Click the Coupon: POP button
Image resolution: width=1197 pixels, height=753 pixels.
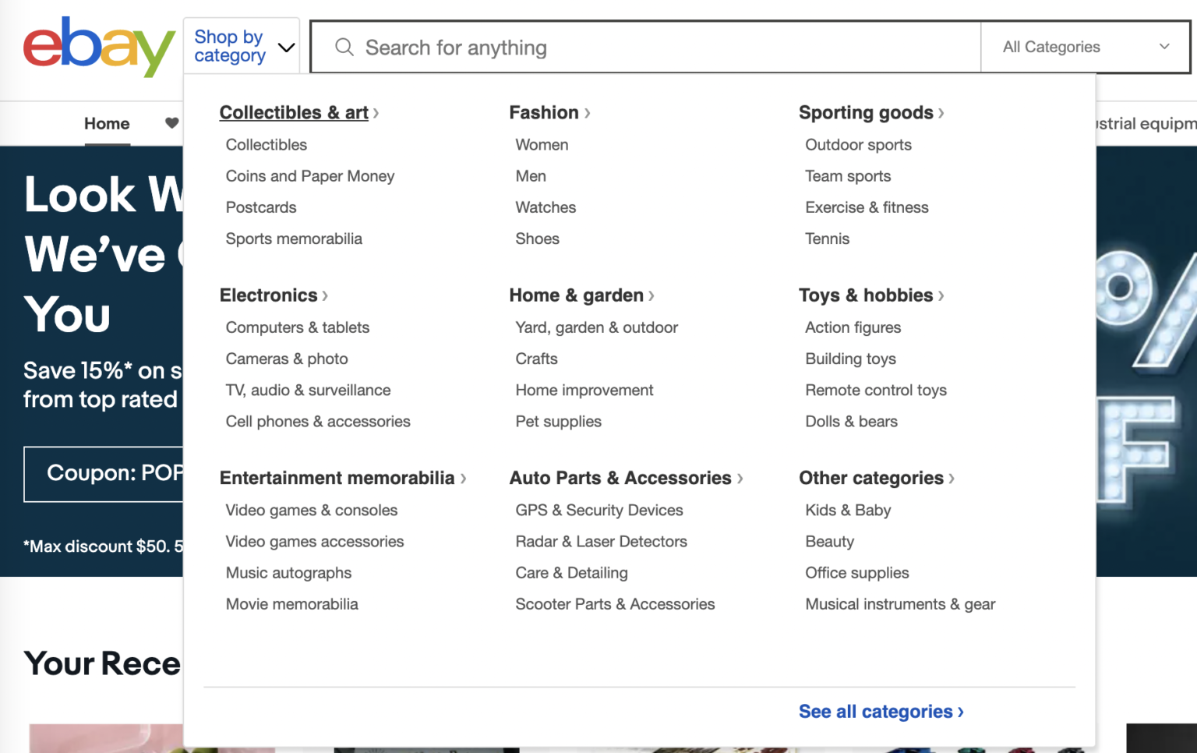(x=115, y=474)
